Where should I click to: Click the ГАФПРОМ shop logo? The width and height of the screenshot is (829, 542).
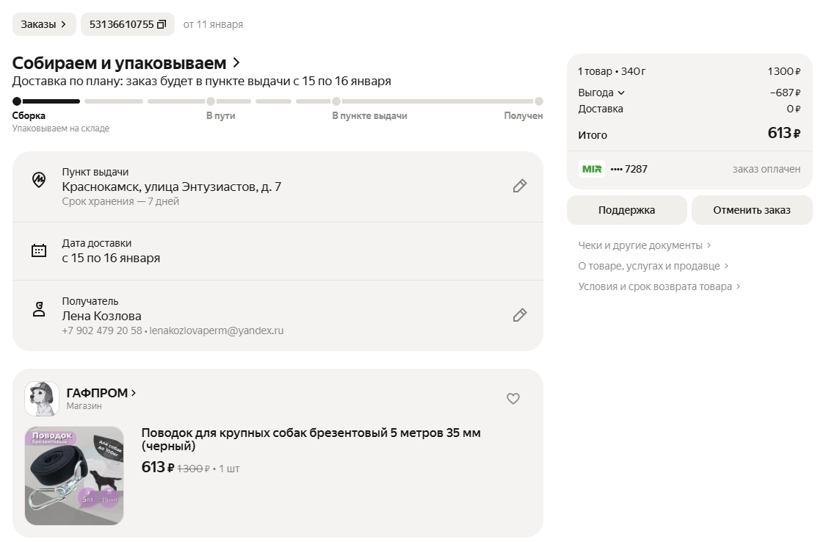(x=42, y=399)
